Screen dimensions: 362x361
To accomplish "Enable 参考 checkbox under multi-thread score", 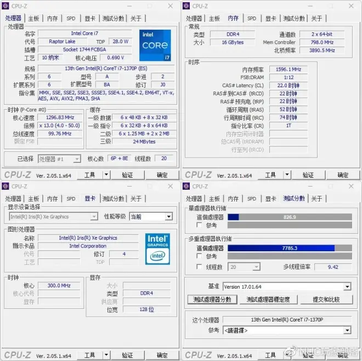I will [x=199, y=256].
